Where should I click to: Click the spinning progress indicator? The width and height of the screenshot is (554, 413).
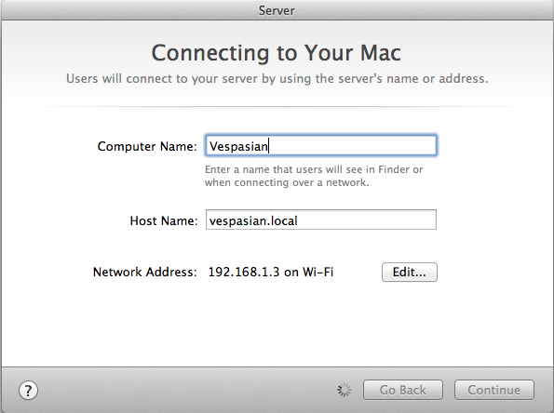point(345,390)
